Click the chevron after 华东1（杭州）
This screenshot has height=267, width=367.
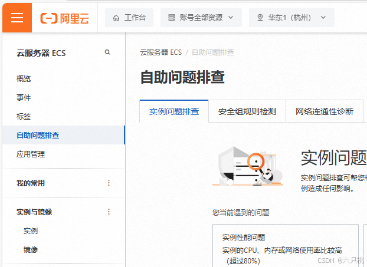pyautogui.click(x=323, y=18)
